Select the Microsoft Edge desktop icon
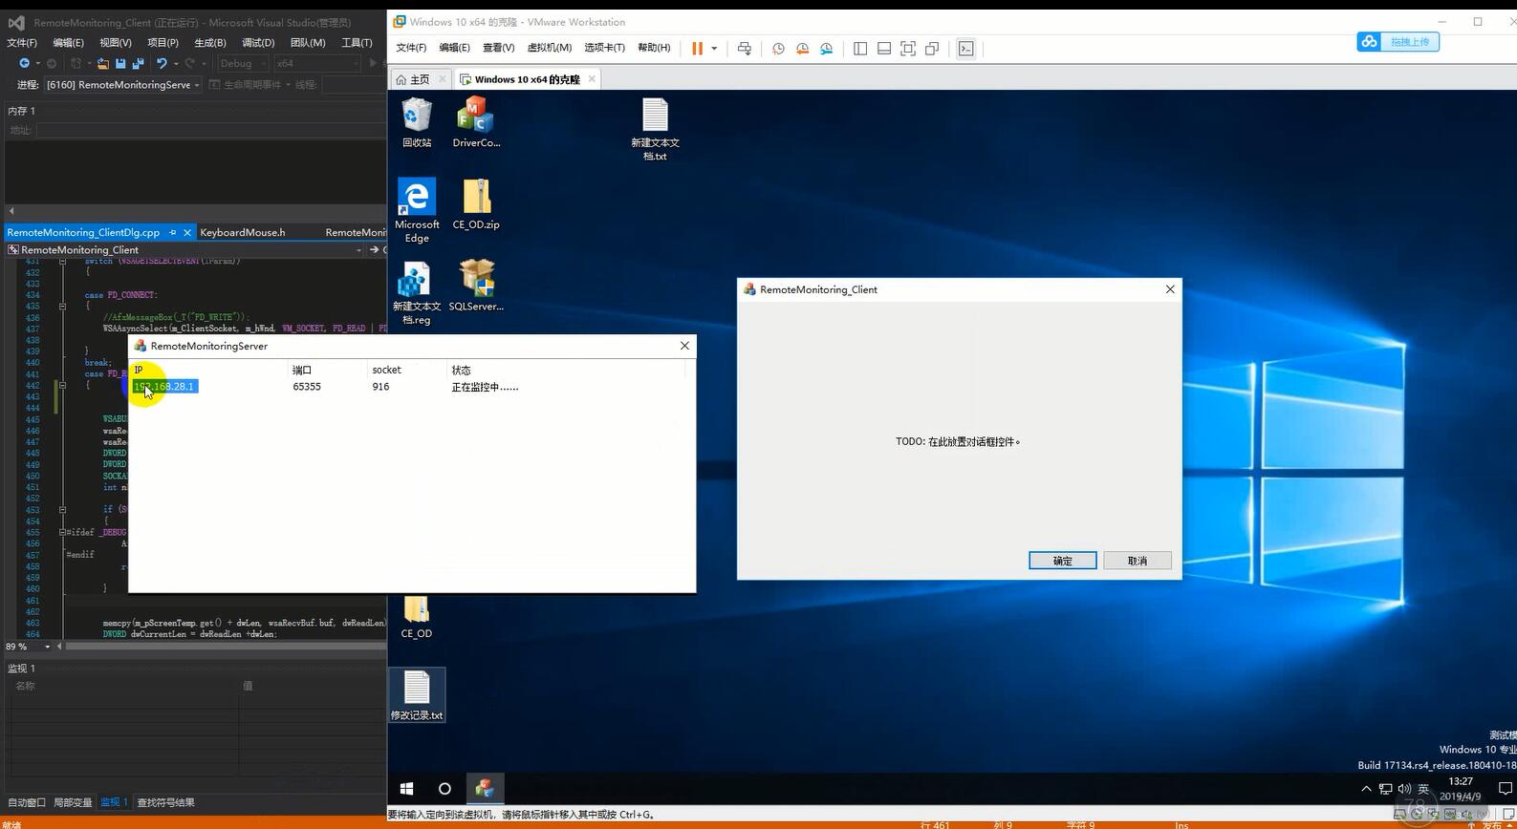 click(417, 211)
